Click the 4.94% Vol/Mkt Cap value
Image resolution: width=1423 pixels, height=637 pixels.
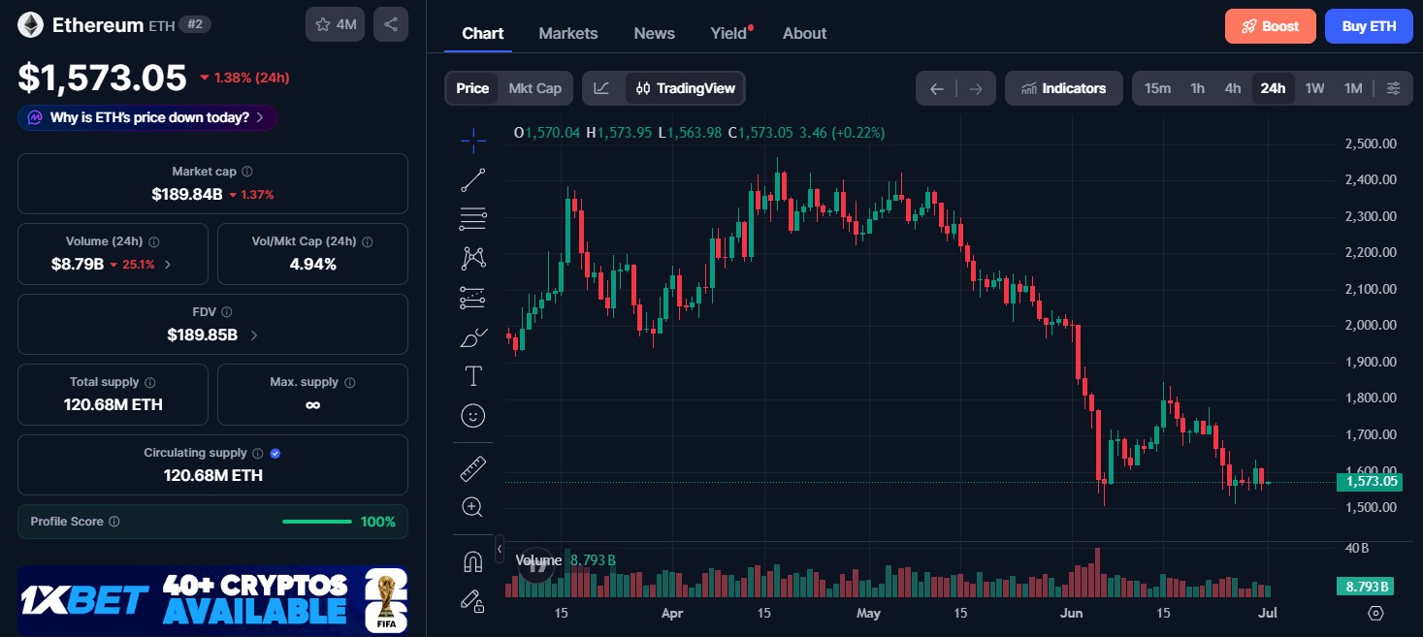312,264
